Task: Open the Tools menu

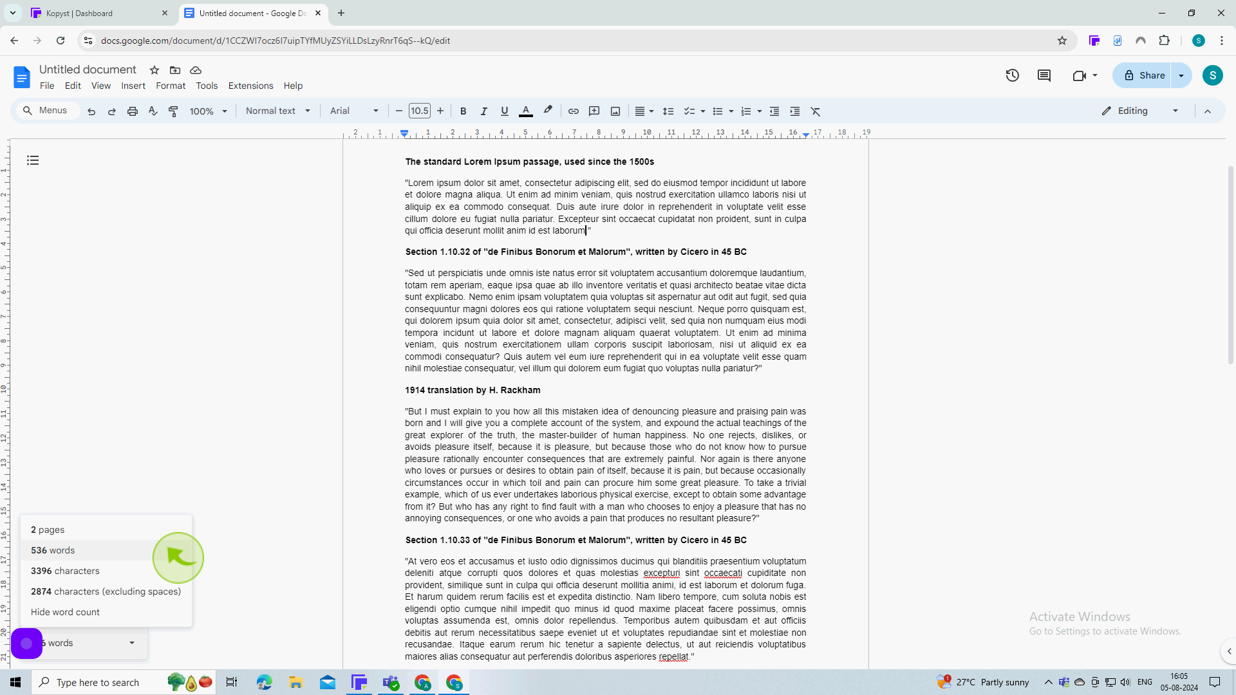Action: click(206, 86)
